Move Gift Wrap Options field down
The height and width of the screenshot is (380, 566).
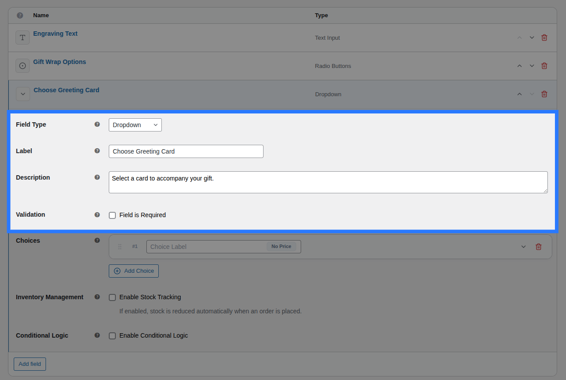(532, 66)
